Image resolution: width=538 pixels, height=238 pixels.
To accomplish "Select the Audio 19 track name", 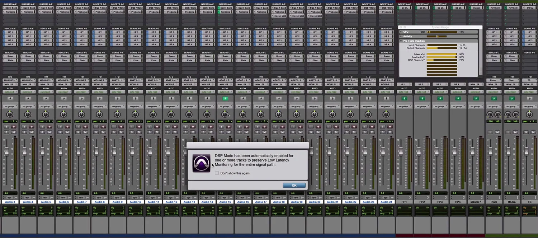I will coord(297,202).
